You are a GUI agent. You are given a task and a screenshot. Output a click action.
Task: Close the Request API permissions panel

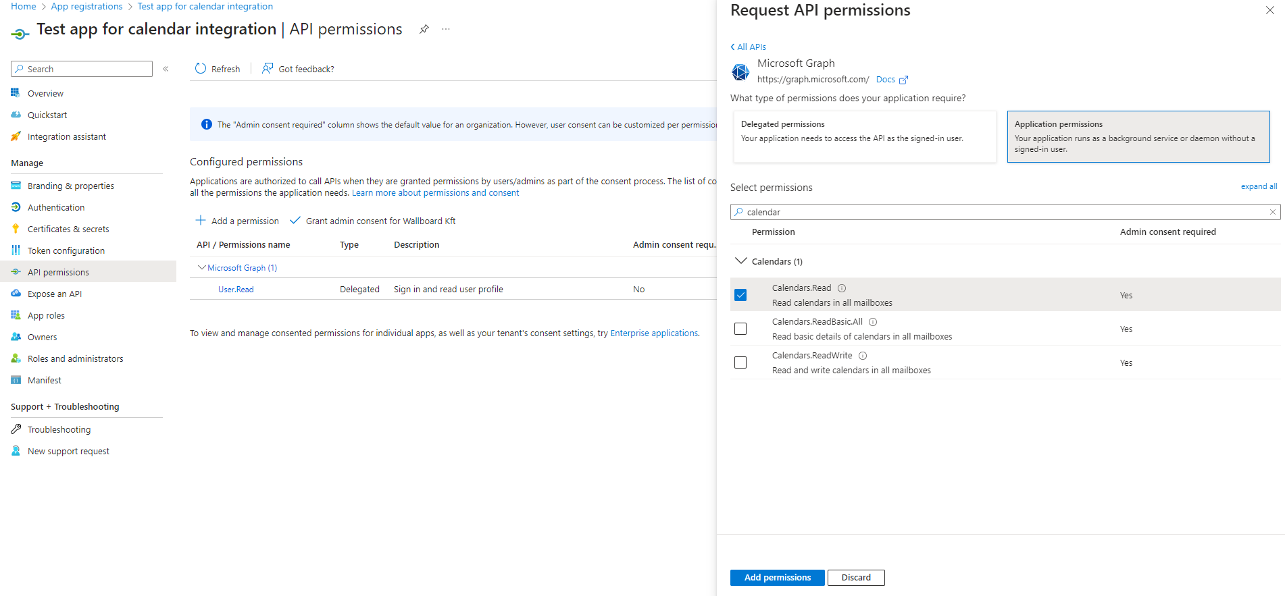coord(1270,10)
